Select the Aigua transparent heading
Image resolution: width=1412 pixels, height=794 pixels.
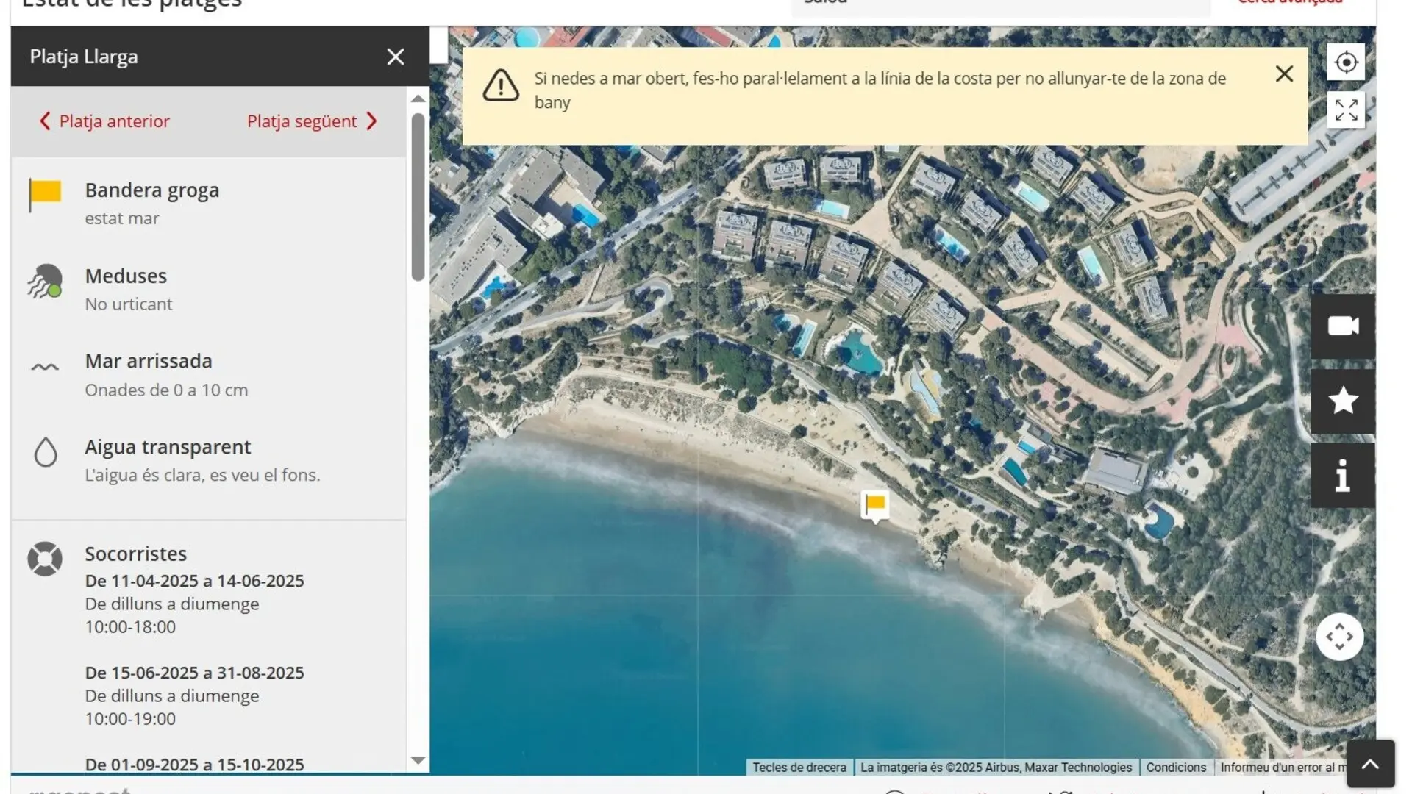tap(168, 447)
